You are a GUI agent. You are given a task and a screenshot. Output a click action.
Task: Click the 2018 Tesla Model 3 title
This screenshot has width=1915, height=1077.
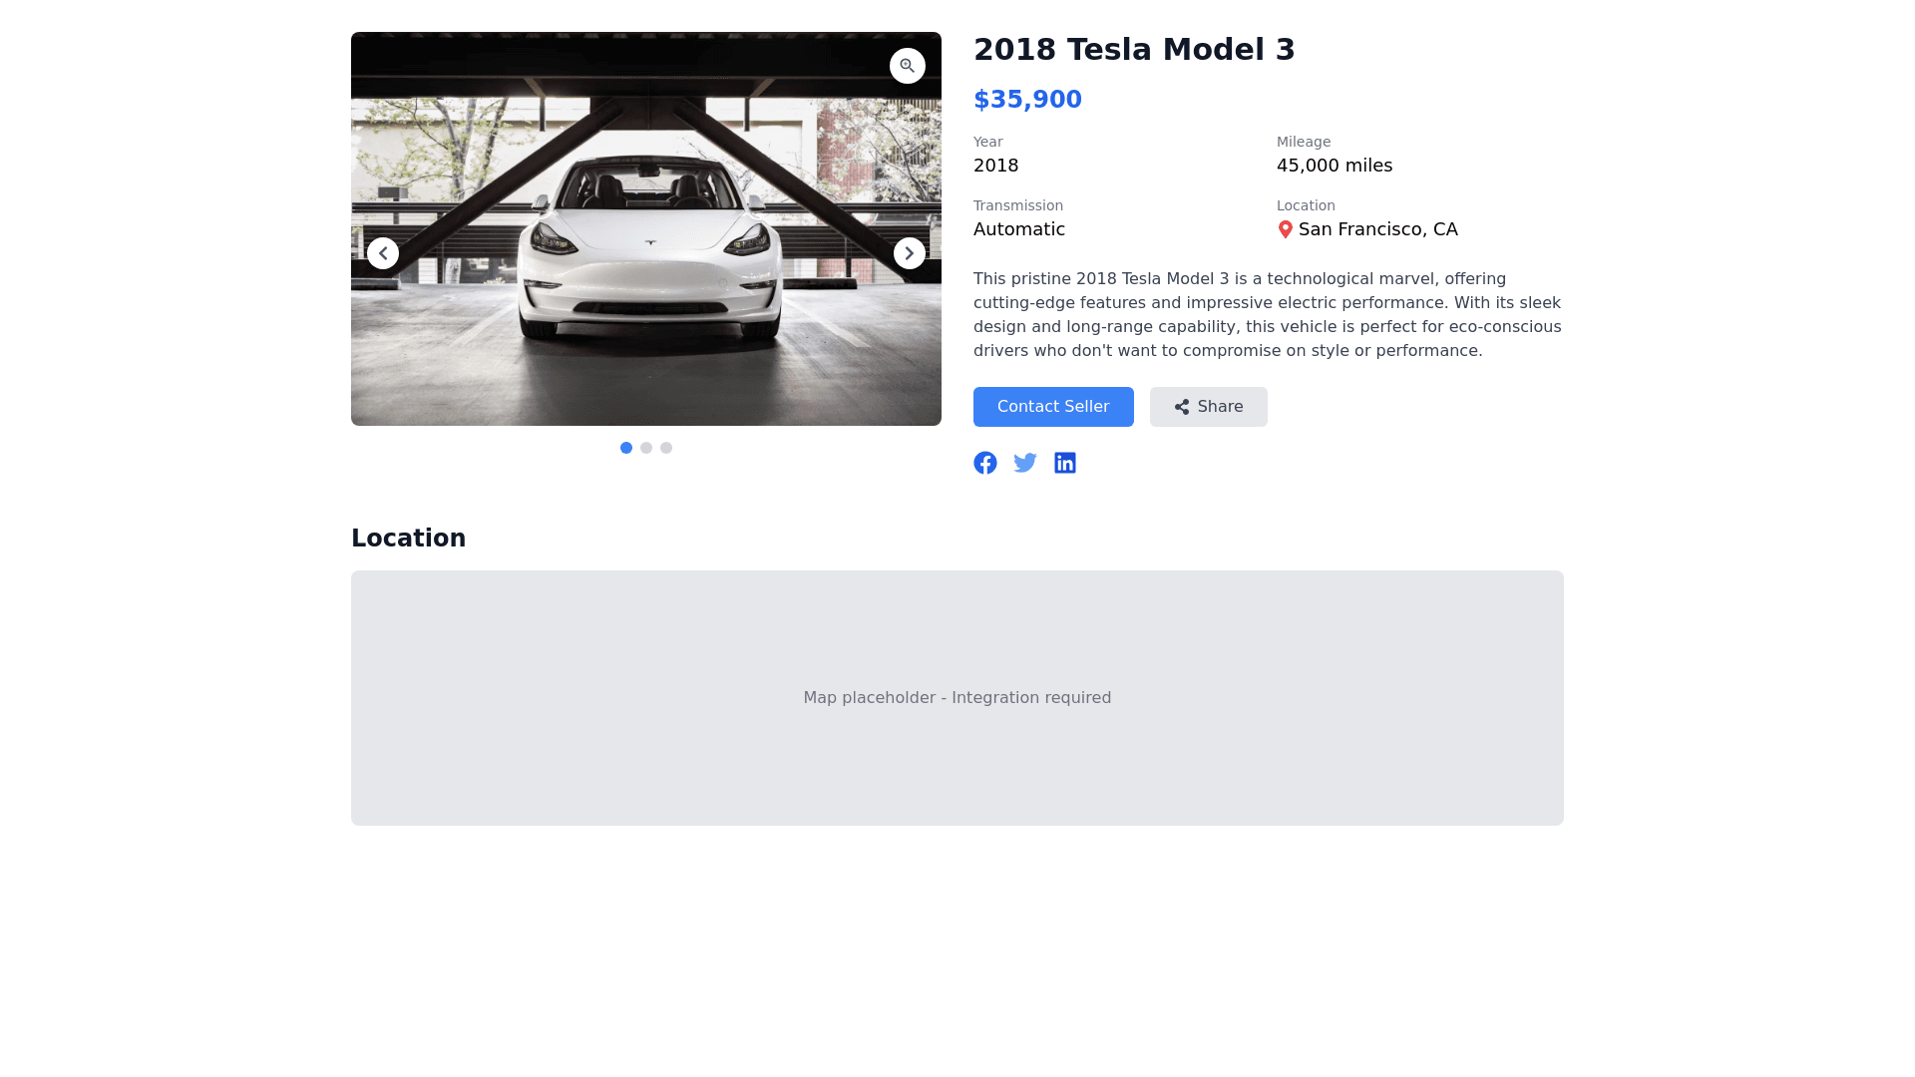point(1134,50)
